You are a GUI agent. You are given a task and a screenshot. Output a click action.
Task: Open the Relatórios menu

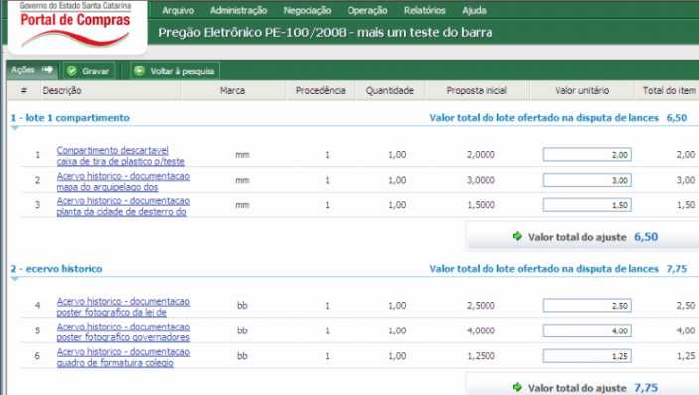pos(424,10)
